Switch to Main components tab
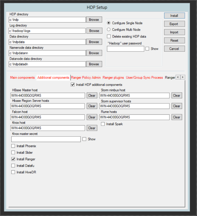This screenshot has width=197, height=216. (x=22, y=77)
